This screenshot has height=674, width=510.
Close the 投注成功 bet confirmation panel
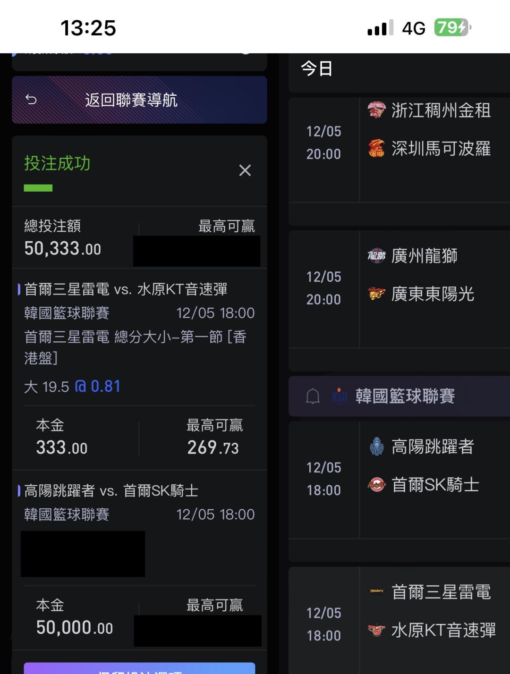coord(245,170)
